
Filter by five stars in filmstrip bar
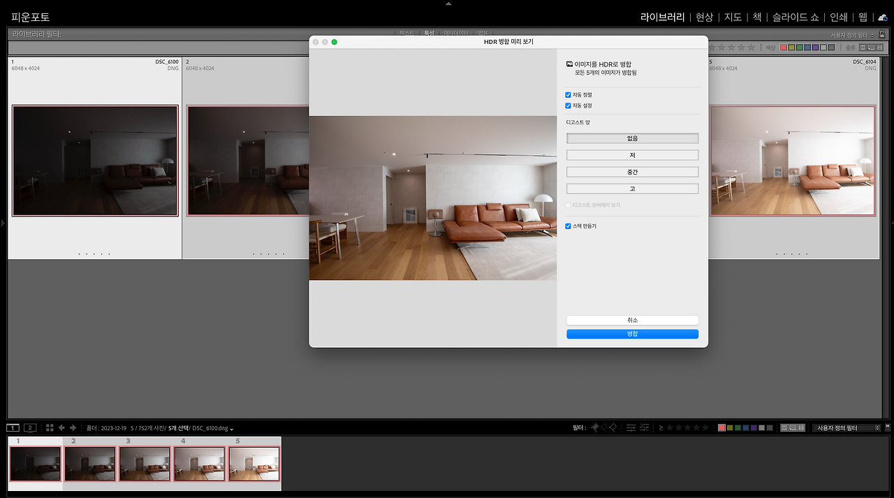tap(705, 427)
